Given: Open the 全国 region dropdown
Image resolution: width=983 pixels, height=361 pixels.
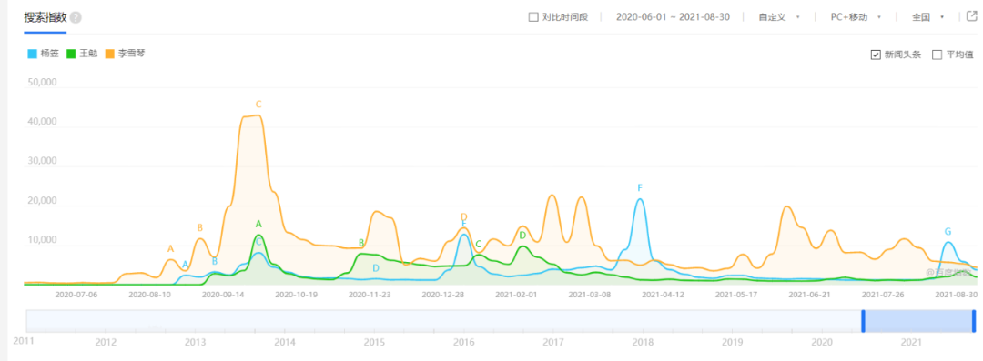Looking at the screenshot, I should tap(927, 17).
